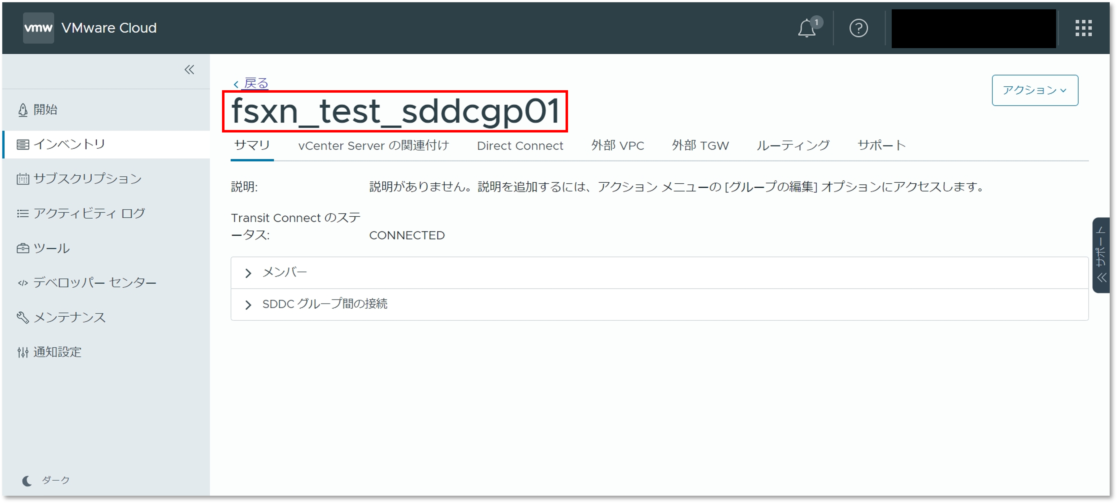
Task: Click the rocket icon next to 開始
Action: (23, 110)
